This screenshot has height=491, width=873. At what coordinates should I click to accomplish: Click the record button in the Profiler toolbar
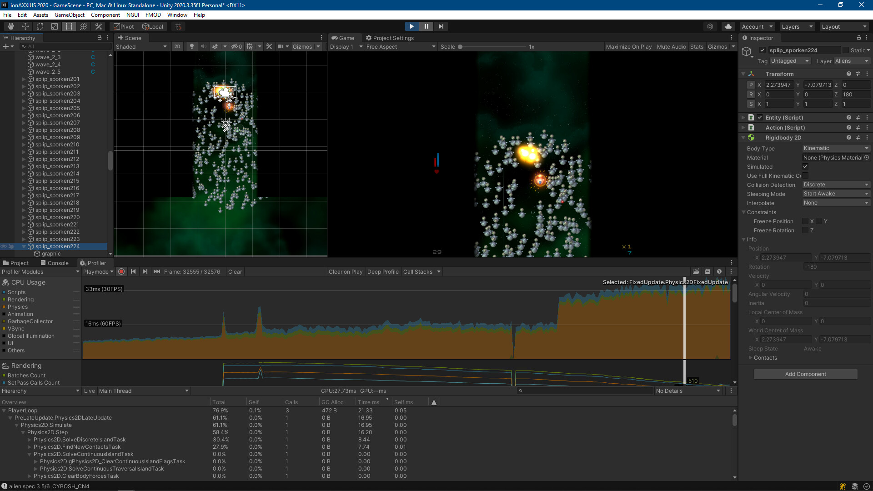[x=121, y=271]
